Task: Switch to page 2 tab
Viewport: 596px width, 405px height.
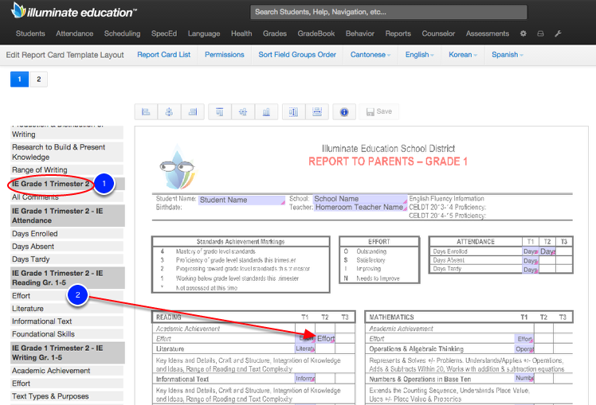Action: (38, 80)
